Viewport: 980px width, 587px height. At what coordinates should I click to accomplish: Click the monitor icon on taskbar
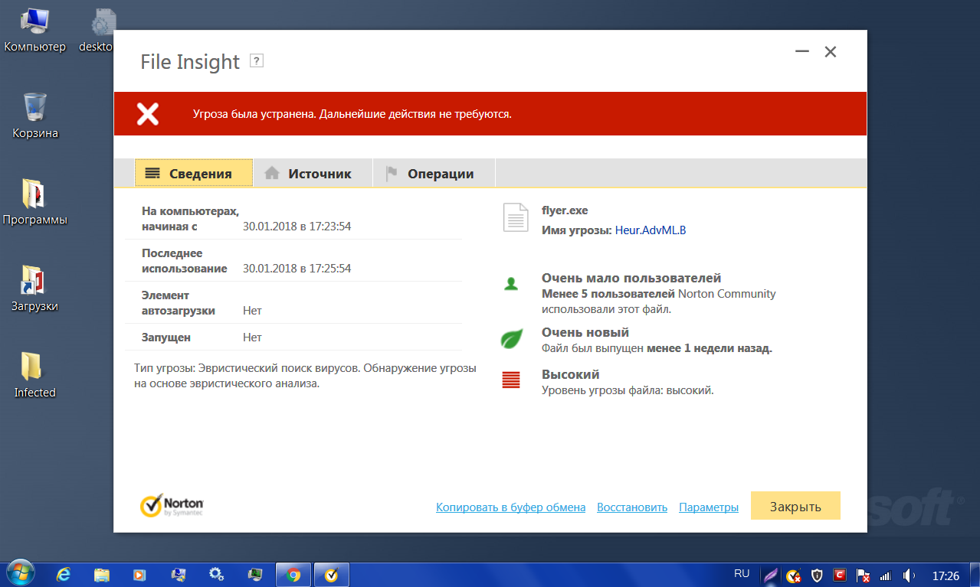coord(255,574)
